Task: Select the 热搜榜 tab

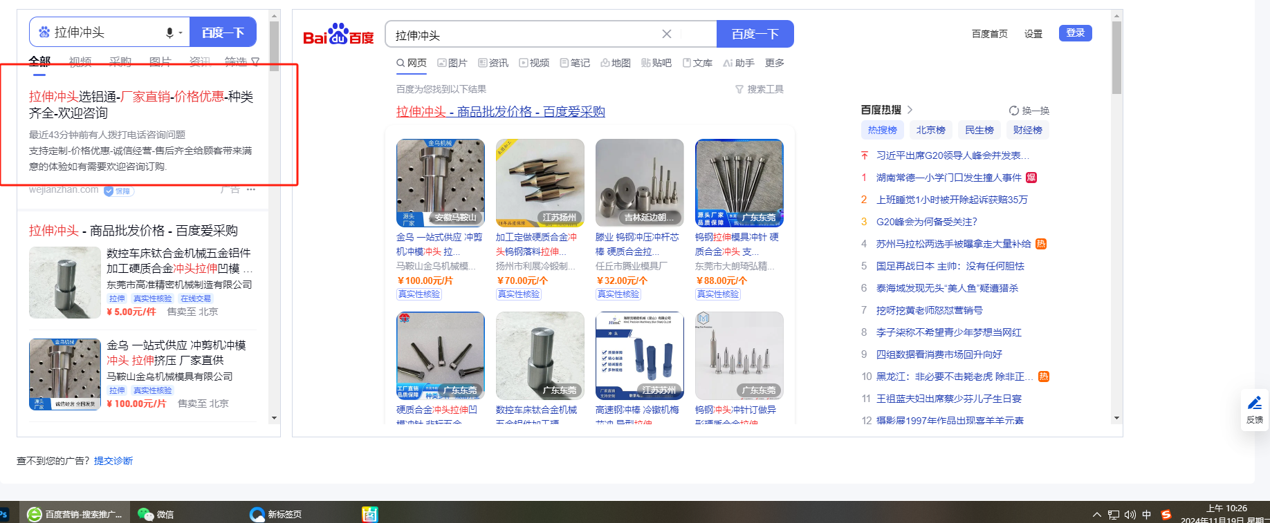Action: tap(883, 130)
